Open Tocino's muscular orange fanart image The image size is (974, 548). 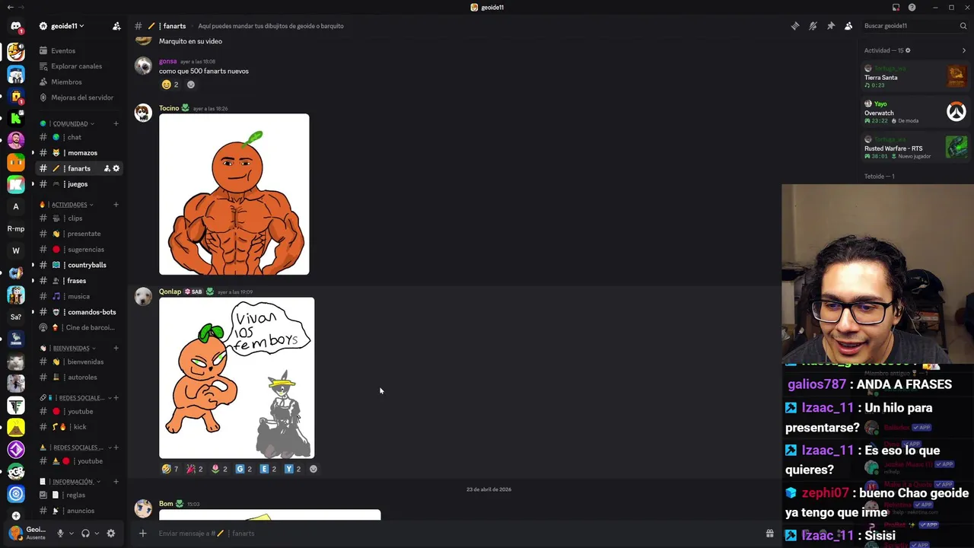pos(234,194)
